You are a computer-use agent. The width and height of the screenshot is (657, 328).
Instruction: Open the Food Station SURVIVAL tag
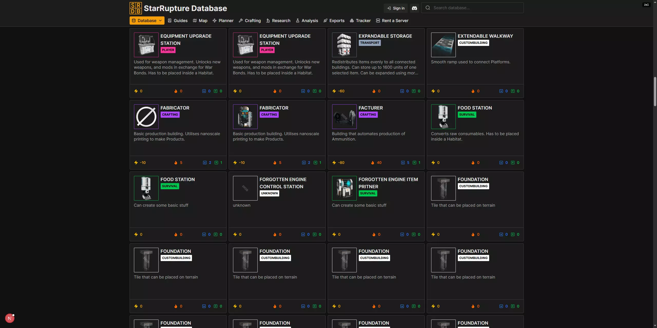click(467, 115)
